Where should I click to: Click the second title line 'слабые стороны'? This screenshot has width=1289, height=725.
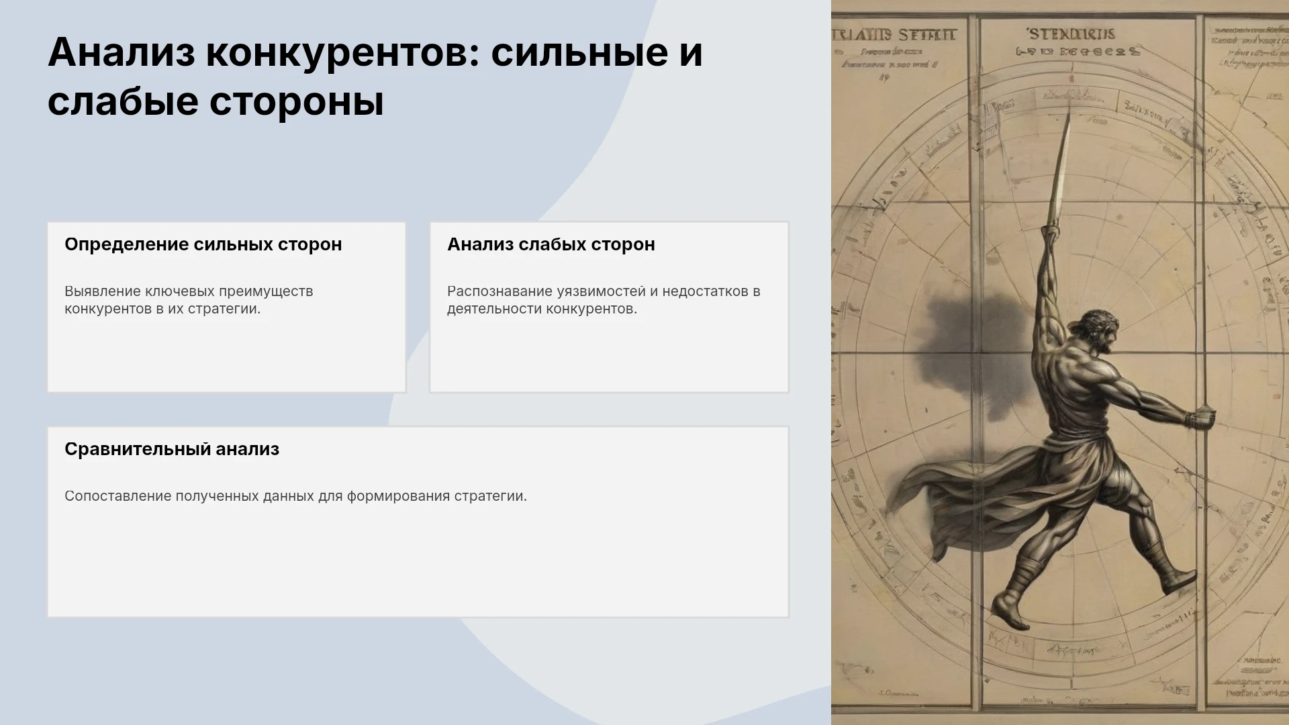coord(216,102)
